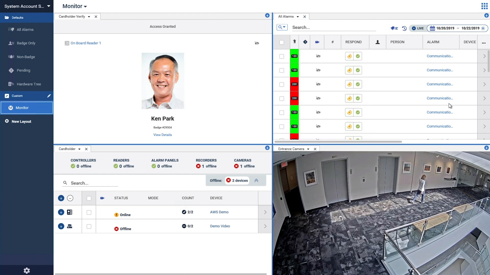Edit the Custom layouts with the pencil icon
The width and height of the screenshot is (490, 275).
tap(49, 96)
